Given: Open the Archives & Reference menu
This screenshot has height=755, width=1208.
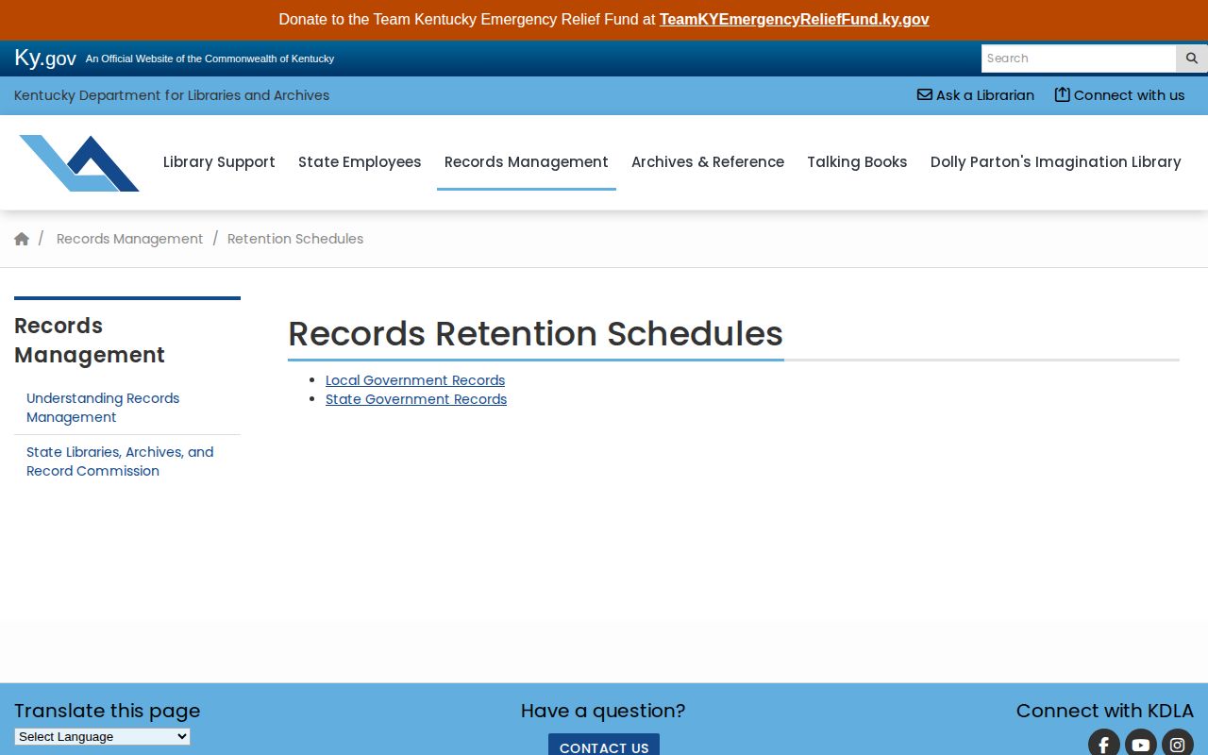Looking at the screenshot, I should (708, 162).
